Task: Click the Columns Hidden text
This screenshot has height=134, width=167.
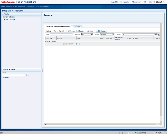Action: [x=68, y=44]
